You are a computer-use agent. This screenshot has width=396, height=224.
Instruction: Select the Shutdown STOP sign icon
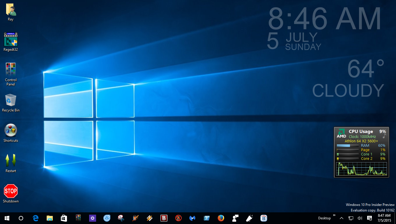(11, 194)
